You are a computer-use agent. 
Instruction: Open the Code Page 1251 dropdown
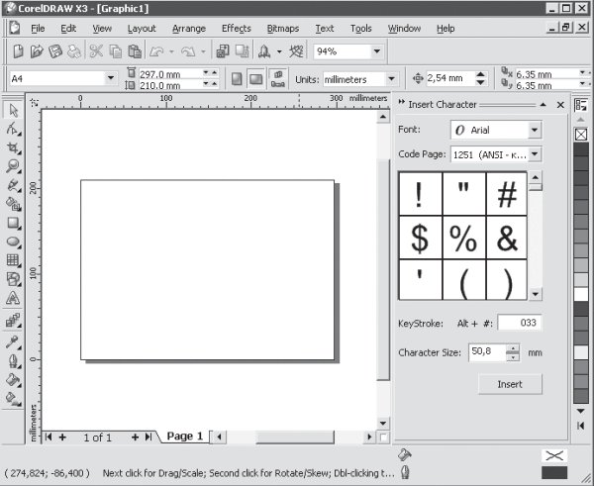[x=535, y=154]
